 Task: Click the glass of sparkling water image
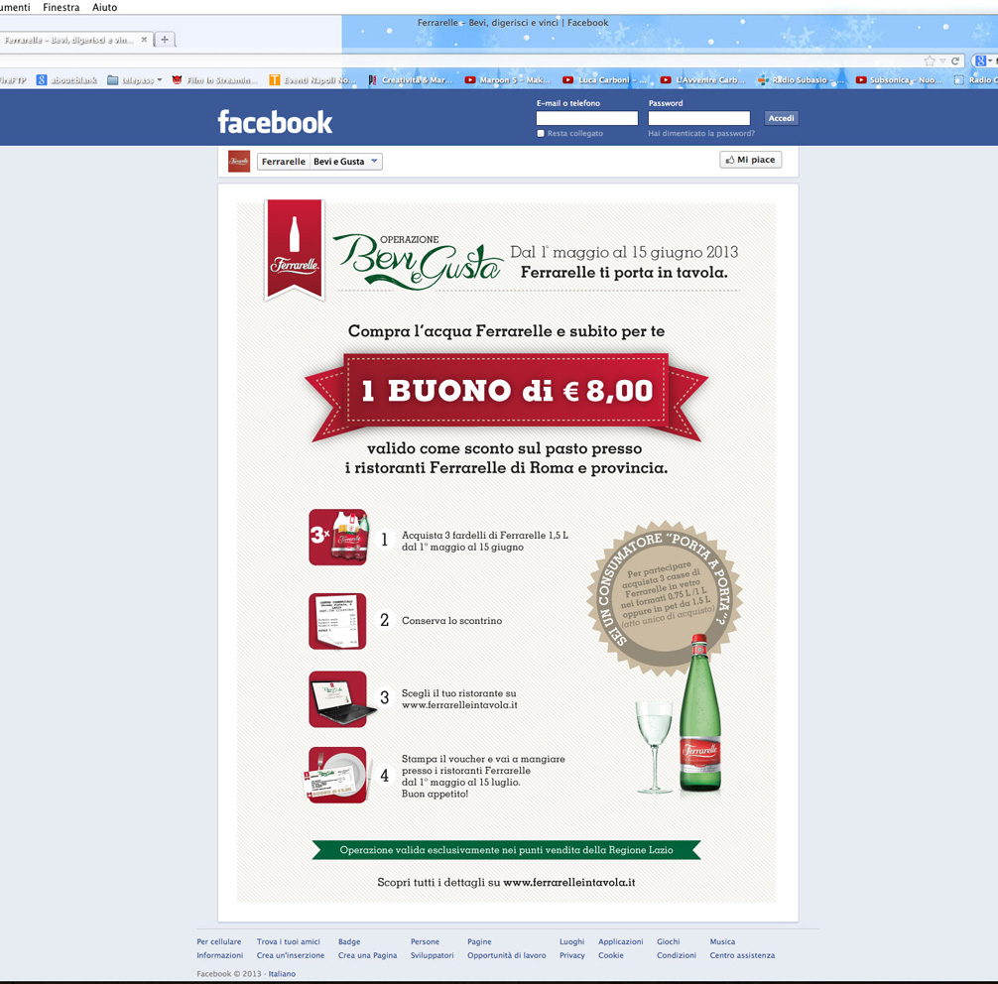click(655, 747)
